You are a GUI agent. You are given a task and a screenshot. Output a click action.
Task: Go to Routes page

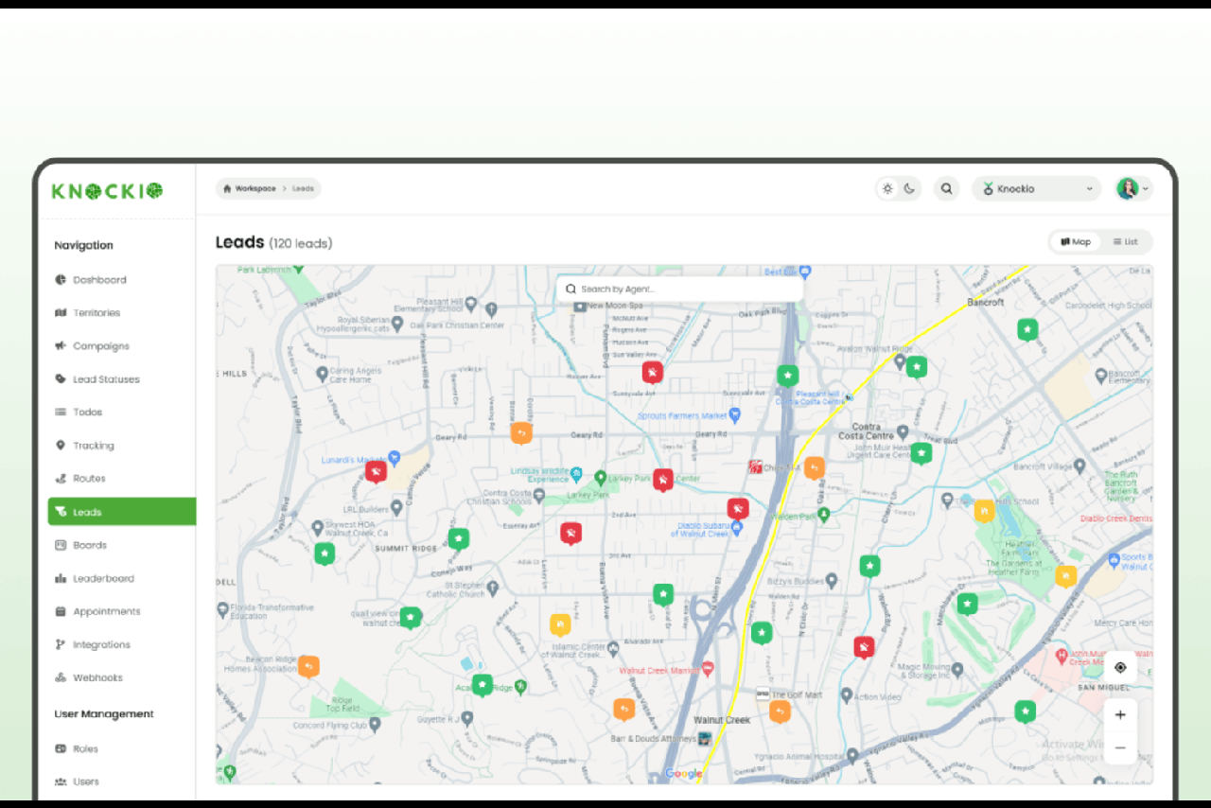[x=90, y=479]
